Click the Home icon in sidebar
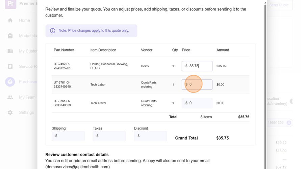Screen dimensions: 304x169 click(x=10, y=21)
